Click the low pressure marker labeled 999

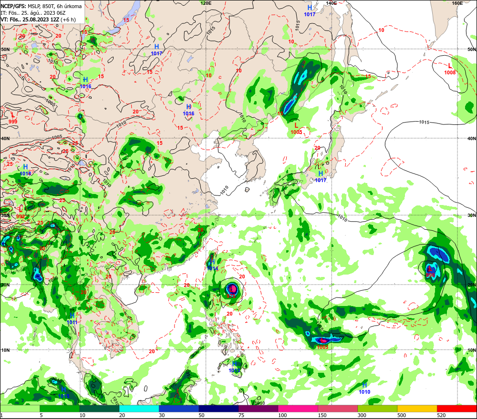(13, 118)
